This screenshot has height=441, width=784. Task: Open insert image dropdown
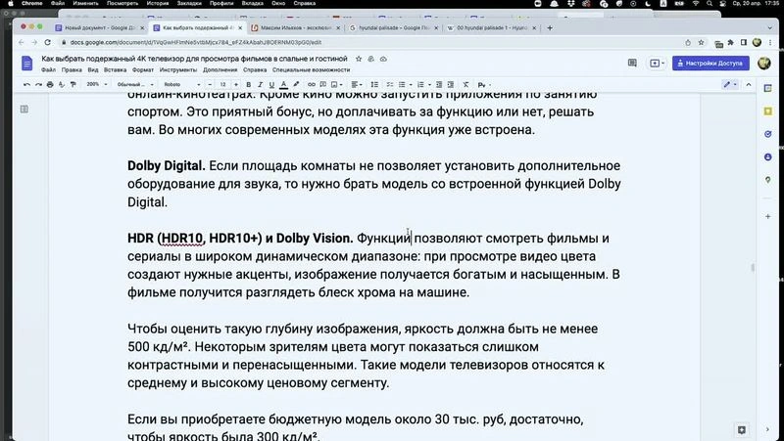click(336, 85)
